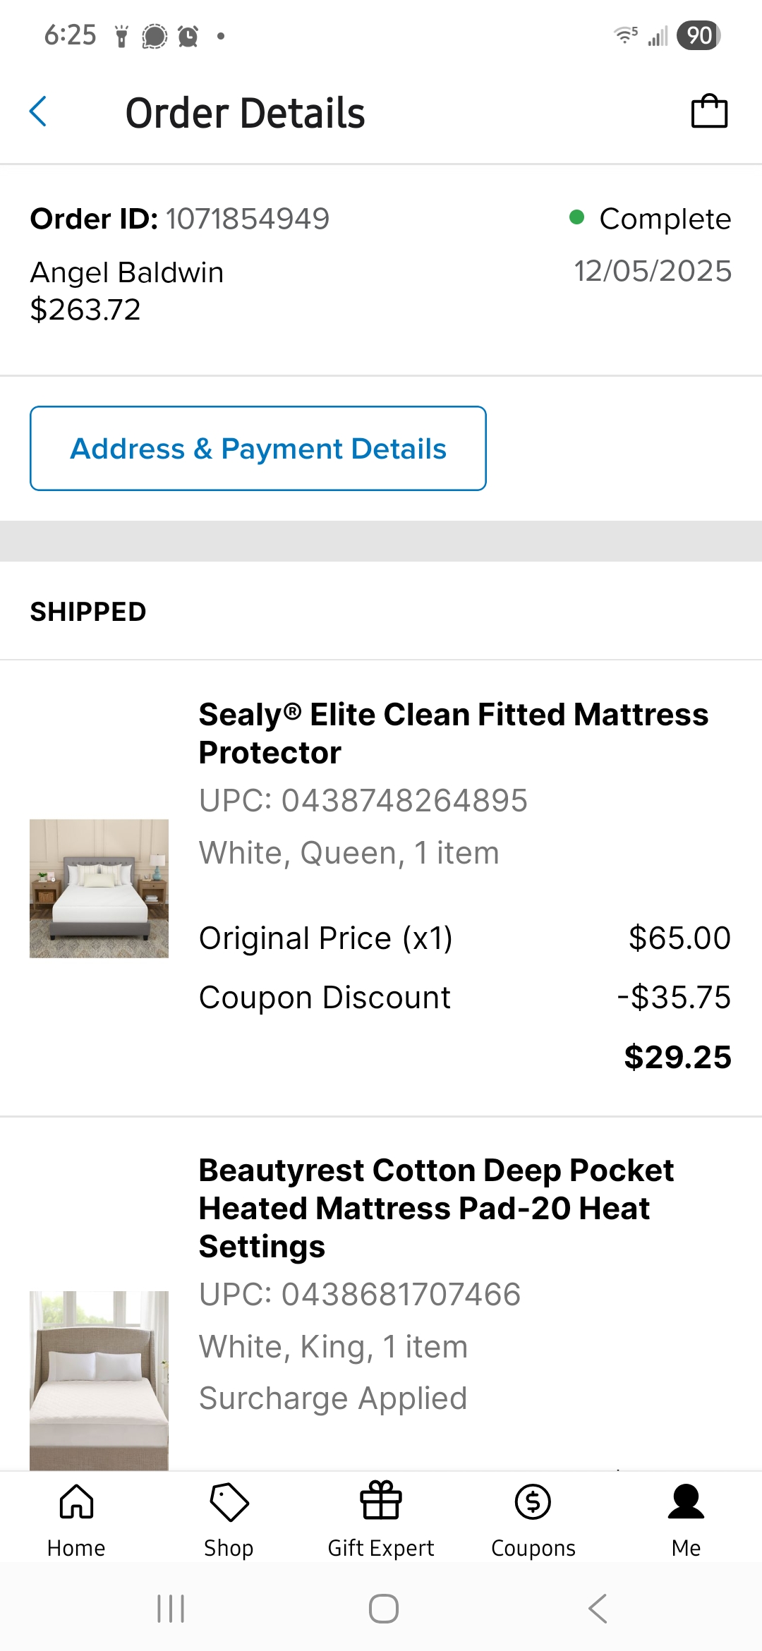This screenshot has height=1651, width=762.
Task: Tap Android home navigation button
Action: coord(384,1609)
